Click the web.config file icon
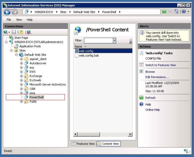 [x=77, y=51]
